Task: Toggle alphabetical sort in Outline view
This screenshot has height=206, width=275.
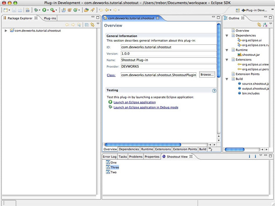Action: (265, 25)
